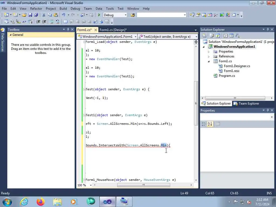Select Form1.resx in Solution Explorer
Viewport: 276px width, 207px height.
click(x=232, y=71)
